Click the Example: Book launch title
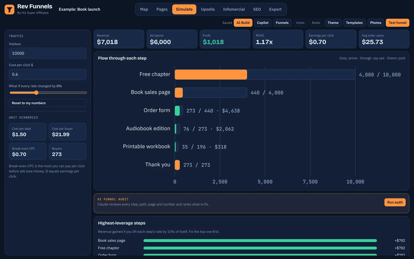Image resolution: width=414 pixels, height=259 pixels. (79, 9)
